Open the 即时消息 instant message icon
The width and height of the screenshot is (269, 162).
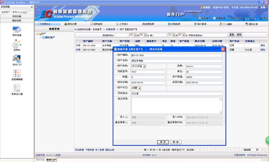click(17, 30)
